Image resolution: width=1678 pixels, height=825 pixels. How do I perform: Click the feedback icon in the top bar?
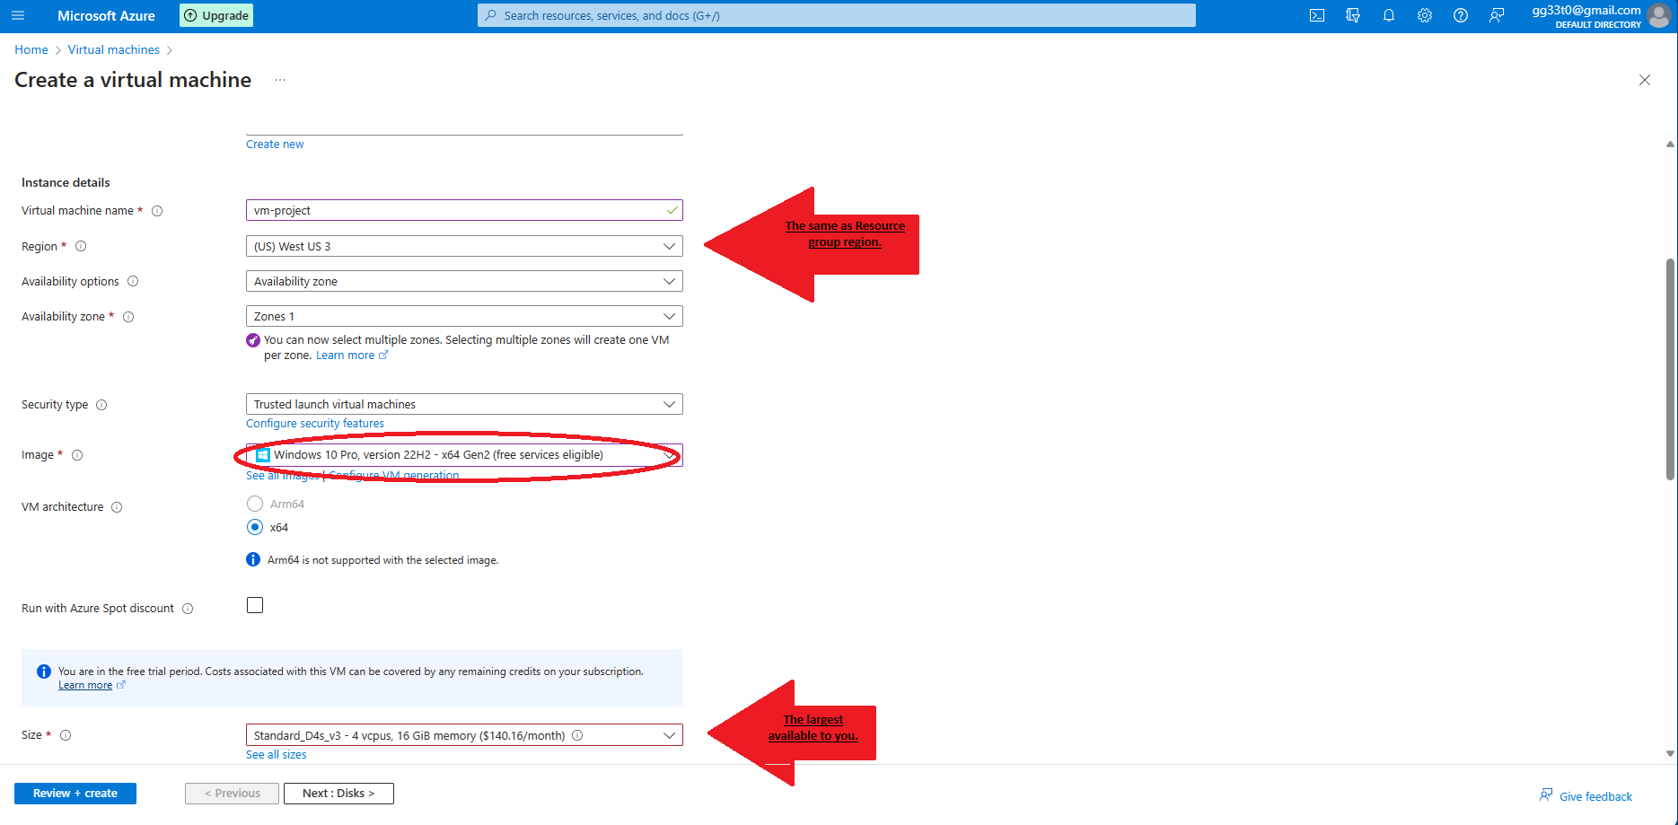tap(1496, 14)
